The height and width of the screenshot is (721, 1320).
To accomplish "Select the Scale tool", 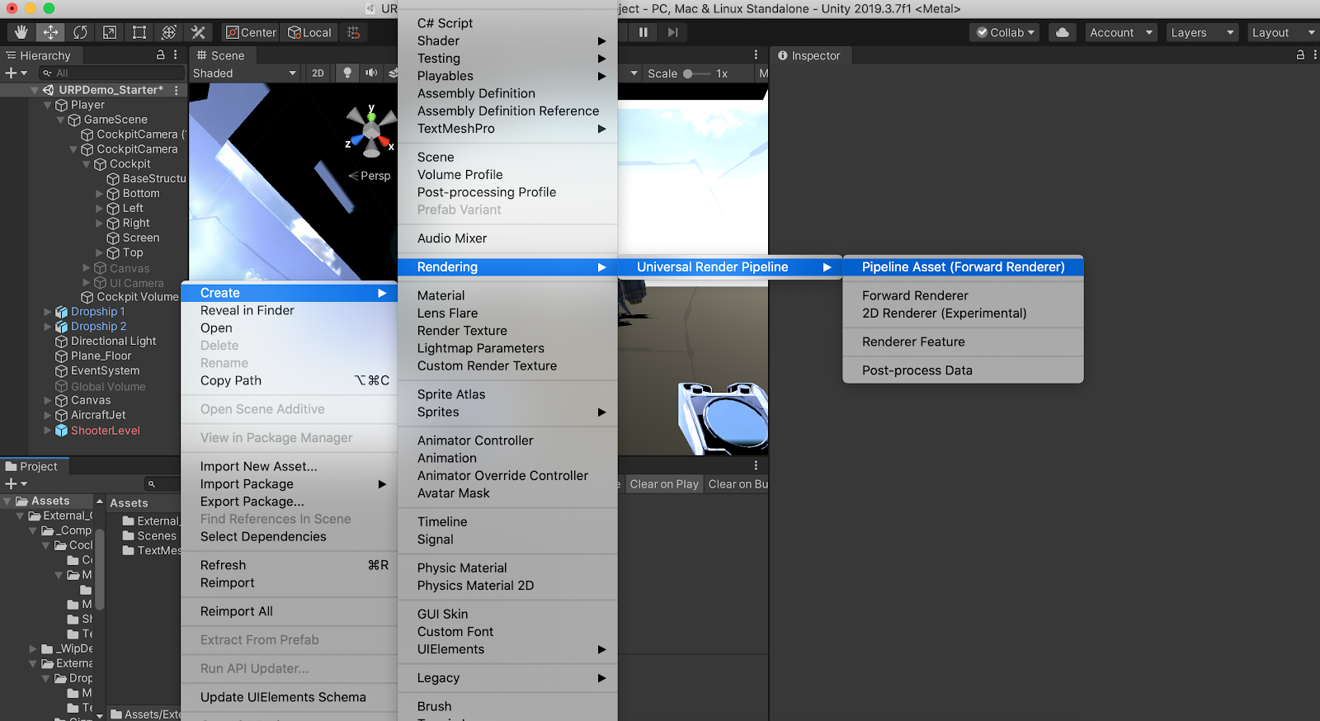I will point(110,32).
